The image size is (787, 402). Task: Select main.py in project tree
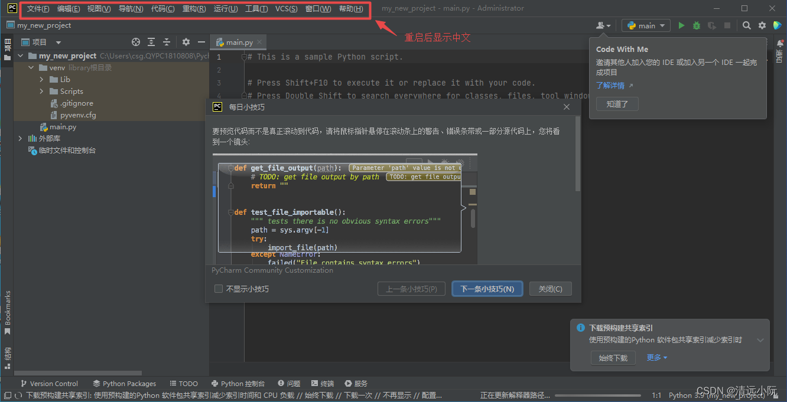tap(63, 126)
